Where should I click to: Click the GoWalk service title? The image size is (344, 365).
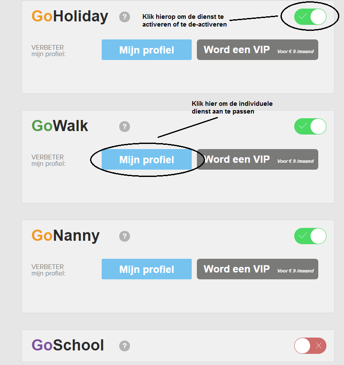click(60, 126)
